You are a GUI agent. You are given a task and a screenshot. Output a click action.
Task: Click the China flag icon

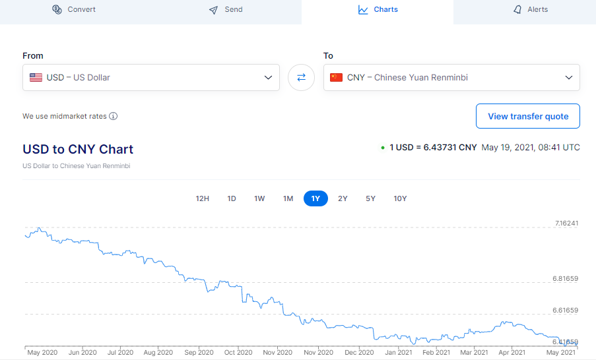(x=336, y=77)
